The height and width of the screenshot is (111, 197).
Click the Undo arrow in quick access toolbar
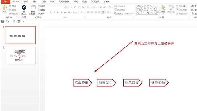pyautogui.click(x=7, y=21)
